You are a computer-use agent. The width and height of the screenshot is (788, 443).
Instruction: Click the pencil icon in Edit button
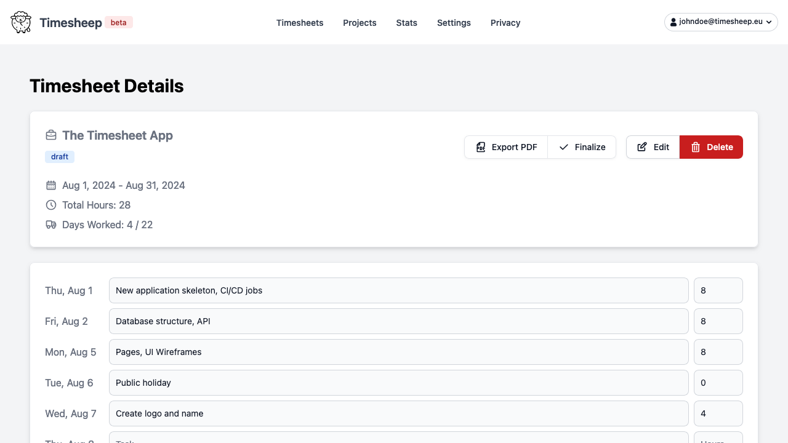point(642,147)
